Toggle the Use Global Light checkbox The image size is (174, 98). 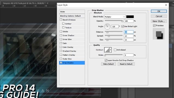[x=123, y=26]
